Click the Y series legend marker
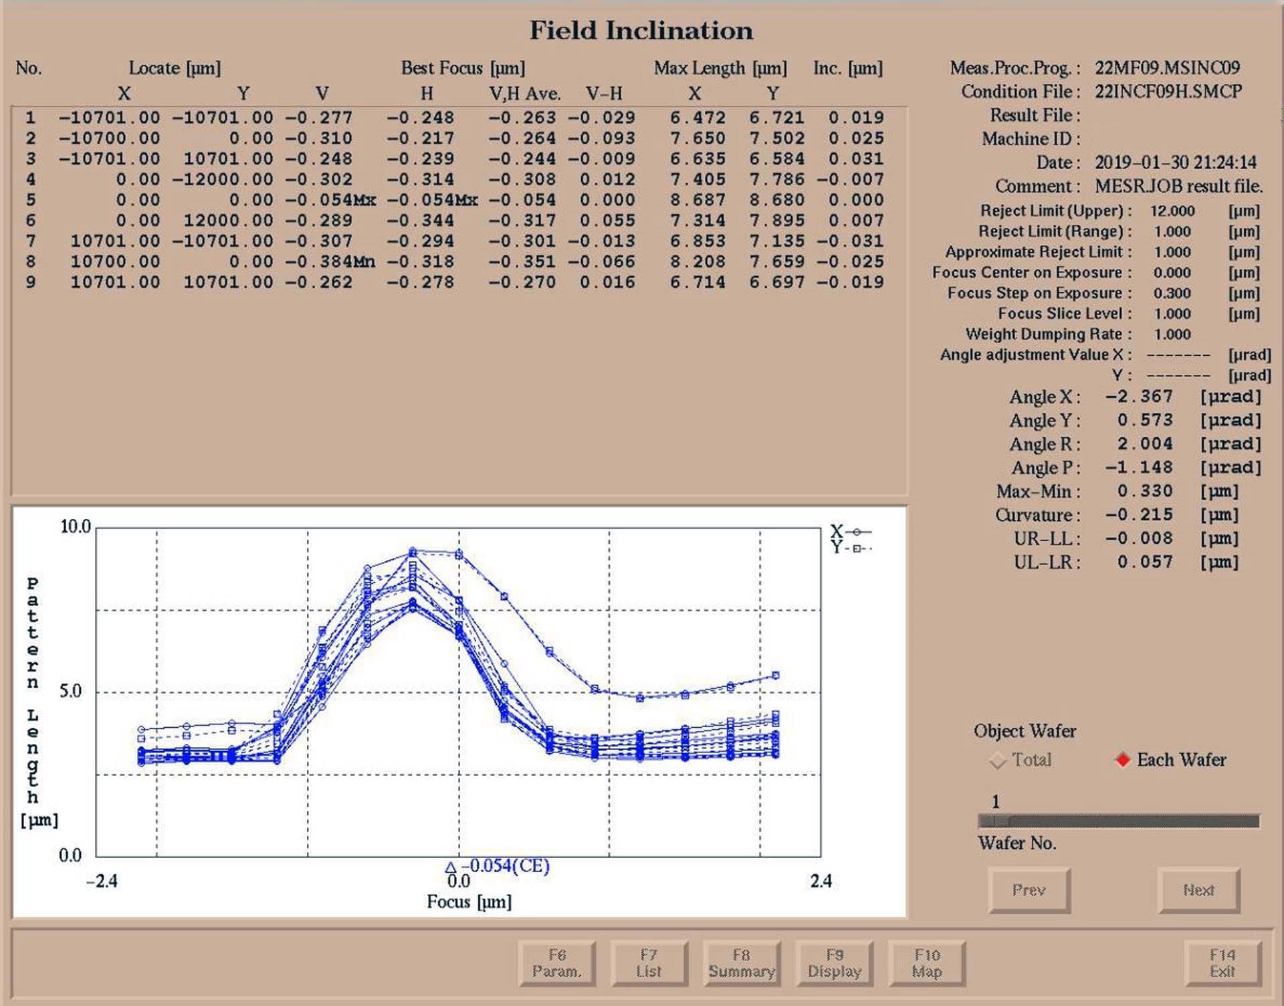 click(858, 548)
